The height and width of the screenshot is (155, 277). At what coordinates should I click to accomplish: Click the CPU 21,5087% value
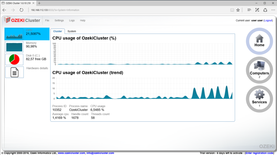pos(33,34)
